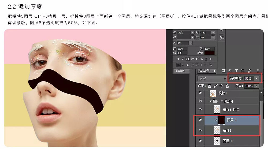Click the layers panel scroll up arrow
This screenshot has height=149, width=268.
pyautogui.click(x=261, y=92)
